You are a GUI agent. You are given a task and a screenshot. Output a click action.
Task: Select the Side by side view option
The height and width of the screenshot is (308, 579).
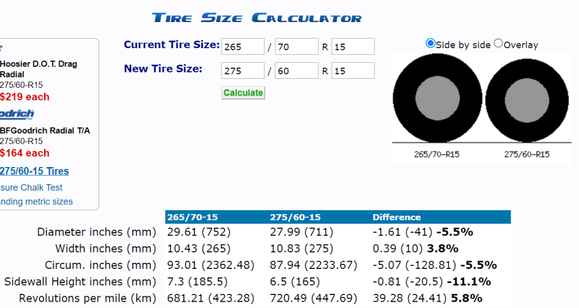(x=431, y=44)
